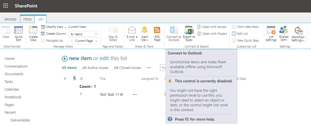
Task: Open Conversations in left navigation
Action: (16, 66)
